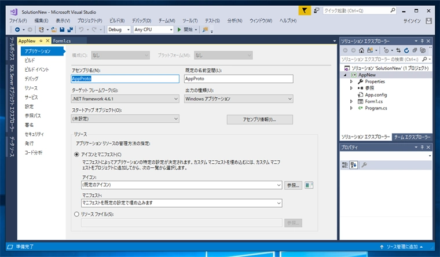
Task: Click the Sync with Active Document icon
Action: tap(398, 50)
